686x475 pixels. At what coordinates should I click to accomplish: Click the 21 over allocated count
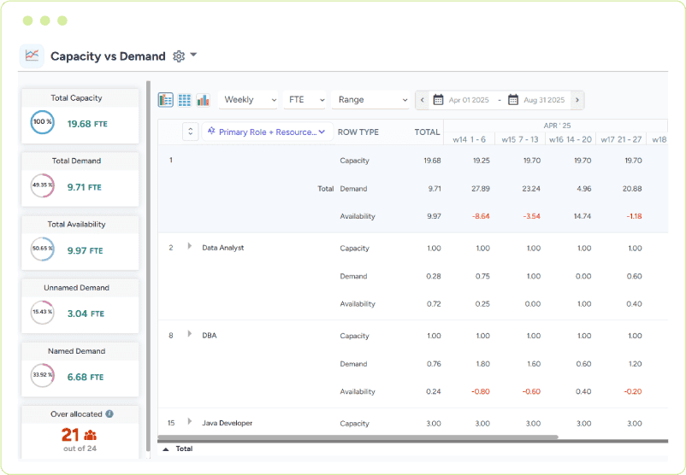[x=70, y=435]
